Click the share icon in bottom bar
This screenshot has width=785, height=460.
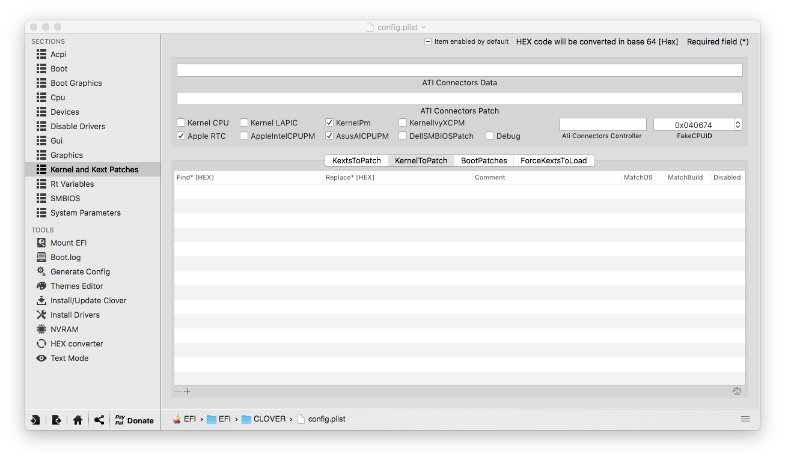point(99,420)
